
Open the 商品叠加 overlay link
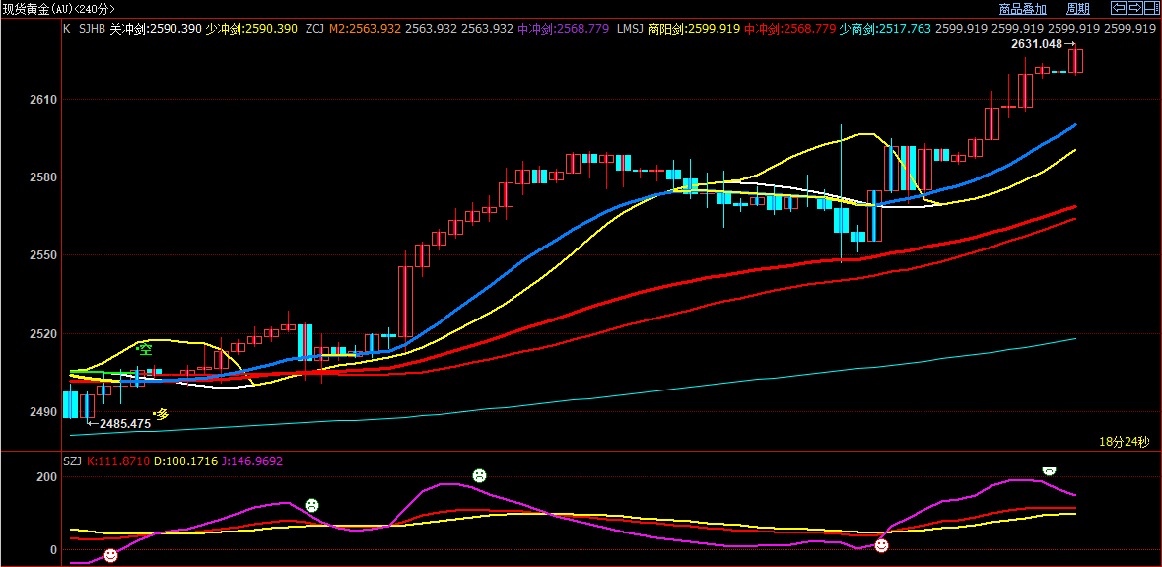pyautogui.click(x=1022, y=9)
